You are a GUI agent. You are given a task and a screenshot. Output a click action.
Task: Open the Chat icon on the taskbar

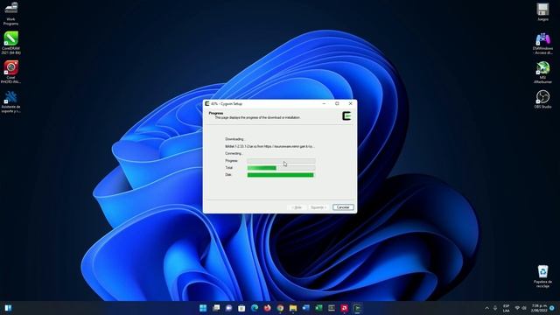pos(229,308)
